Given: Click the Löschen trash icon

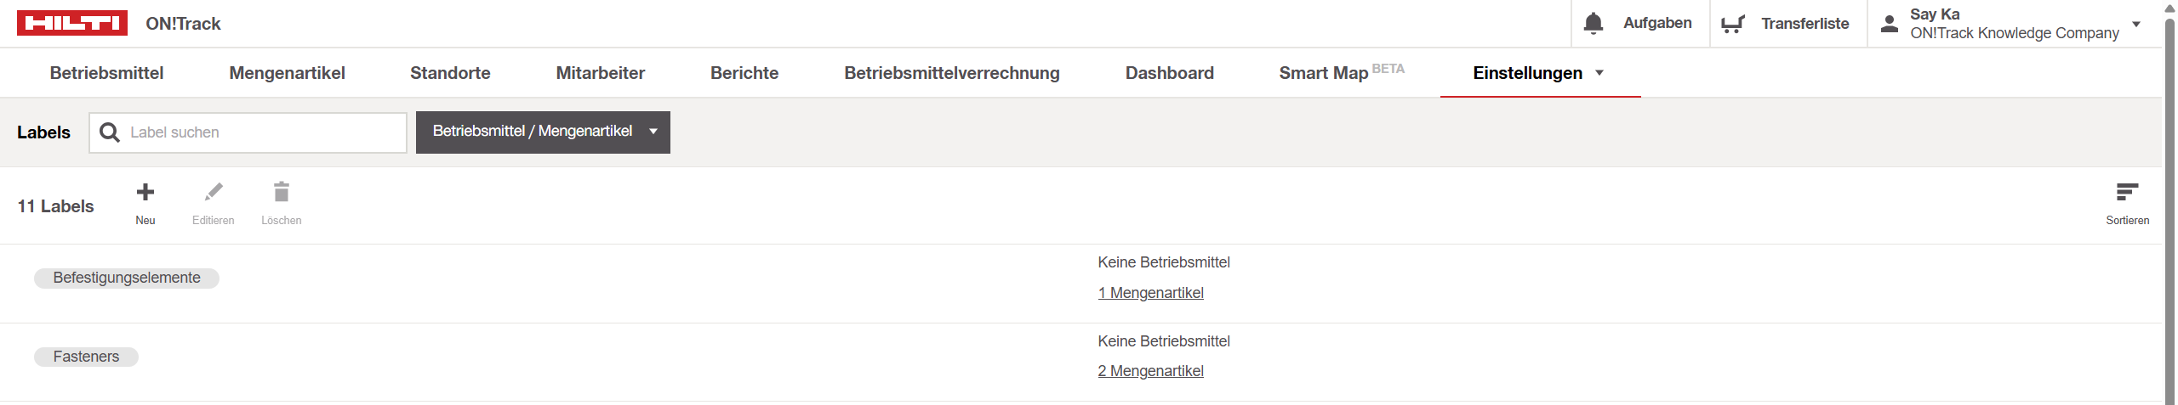Looking at the screenshot, I should 282,192.
